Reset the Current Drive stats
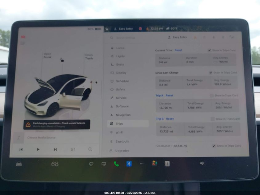260x195 pixels. pyautogui.click(x=178, y=50)
